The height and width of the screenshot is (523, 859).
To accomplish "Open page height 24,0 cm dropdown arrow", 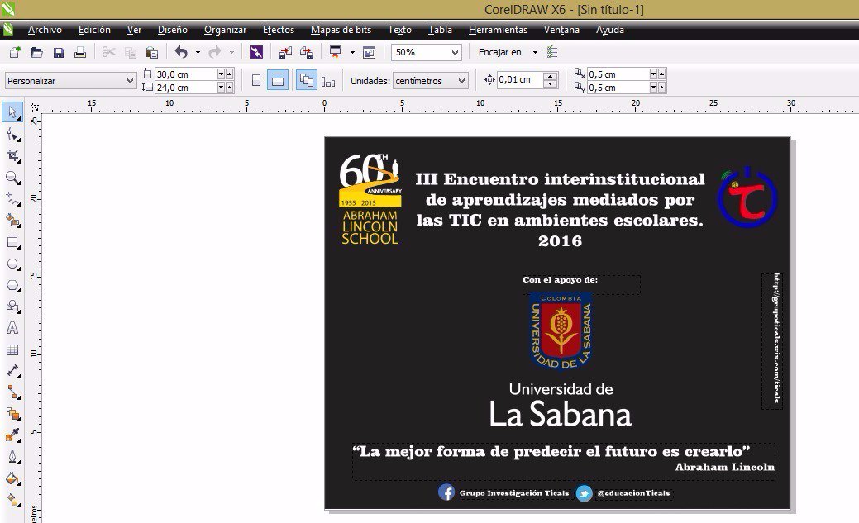I will (221, 88).
